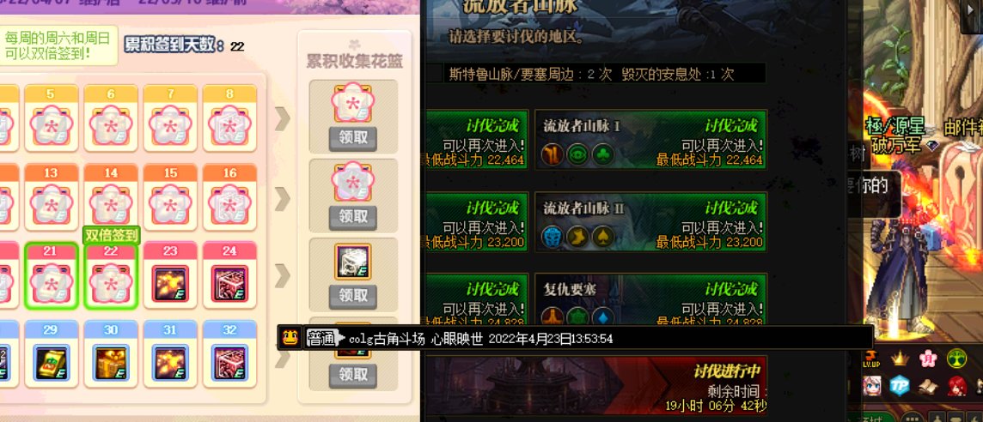
Task: Open the blue TP hexagon icon
Action: (x=900, y=386)
